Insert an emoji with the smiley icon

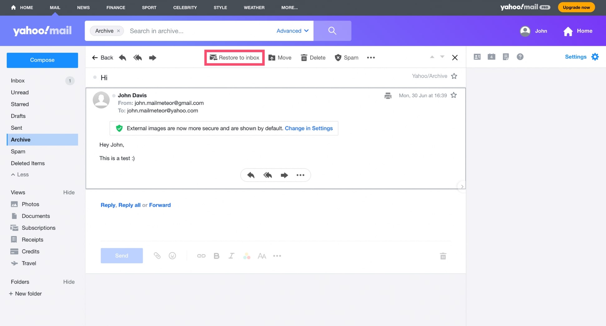(x=172, y=256)
